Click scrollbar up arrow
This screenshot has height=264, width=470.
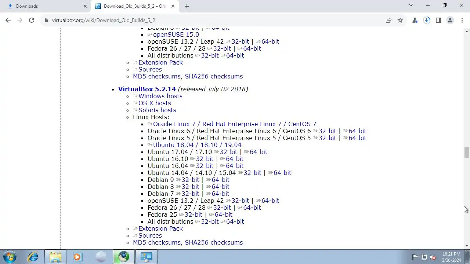click(x=467, y=31)
